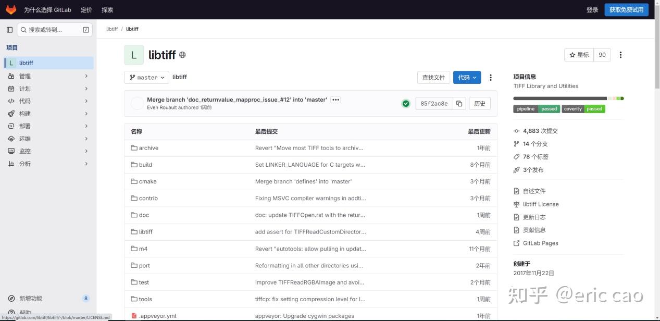Image resolution: width=660 pixels, height=321 pixels.
Task: Open 为什么选择 GitLab menu
Action: click(47, 10)
